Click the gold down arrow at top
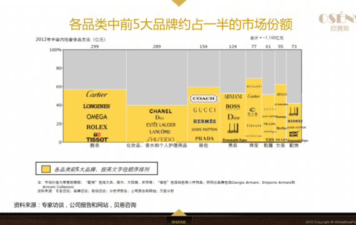Screen dimensions: 356x225 click(179, 3)
